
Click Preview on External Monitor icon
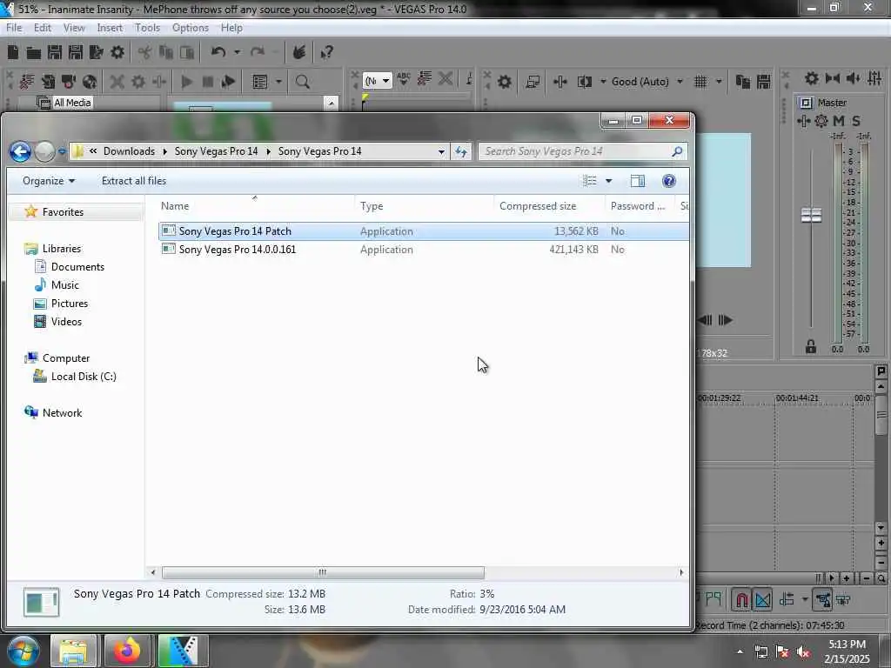point(533,81)
